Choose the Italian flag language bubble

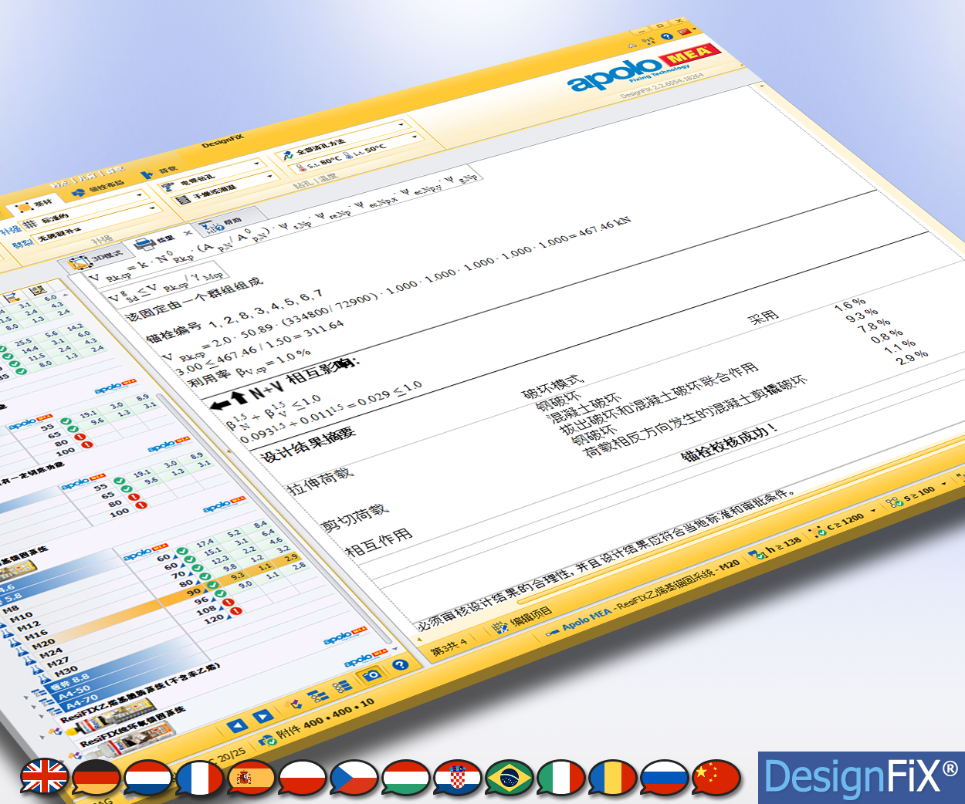(x=562, y=778)
